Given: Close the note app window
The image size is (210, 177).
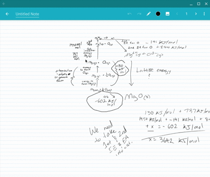Looking at the screenshot, I should 206,4.
